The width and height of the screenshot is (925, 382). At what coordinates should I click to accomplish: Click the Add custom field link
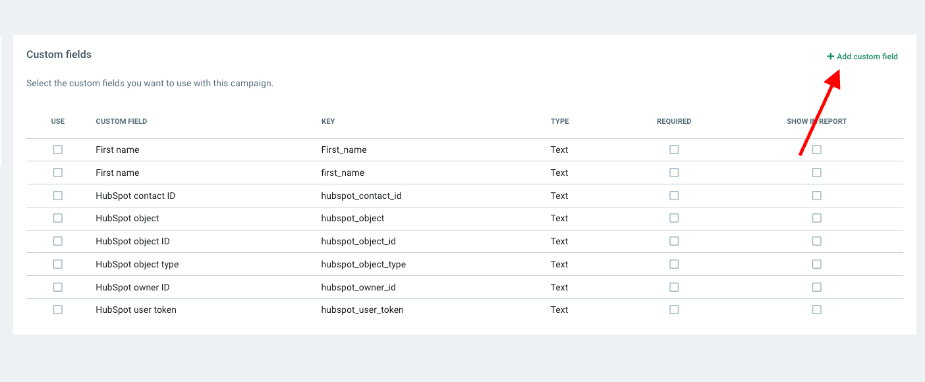862,57
